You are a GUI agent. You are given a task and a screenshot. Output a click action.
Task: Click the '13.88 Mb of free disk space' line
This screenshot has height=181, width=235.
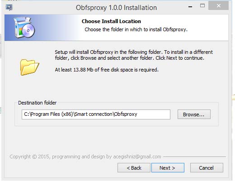pos(107,70)
